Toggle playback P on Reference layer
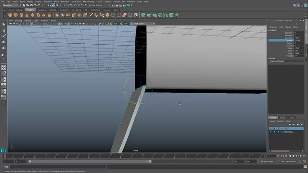308x173 pixels. (x=275, y=132)
